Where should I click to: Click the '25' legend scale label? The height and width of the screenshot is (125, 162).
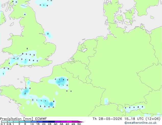click(x=50, y=124)
